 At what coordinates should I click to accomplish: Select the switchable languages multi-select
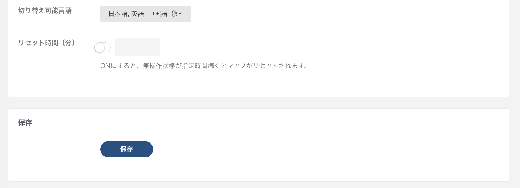[x=145, y=14]
